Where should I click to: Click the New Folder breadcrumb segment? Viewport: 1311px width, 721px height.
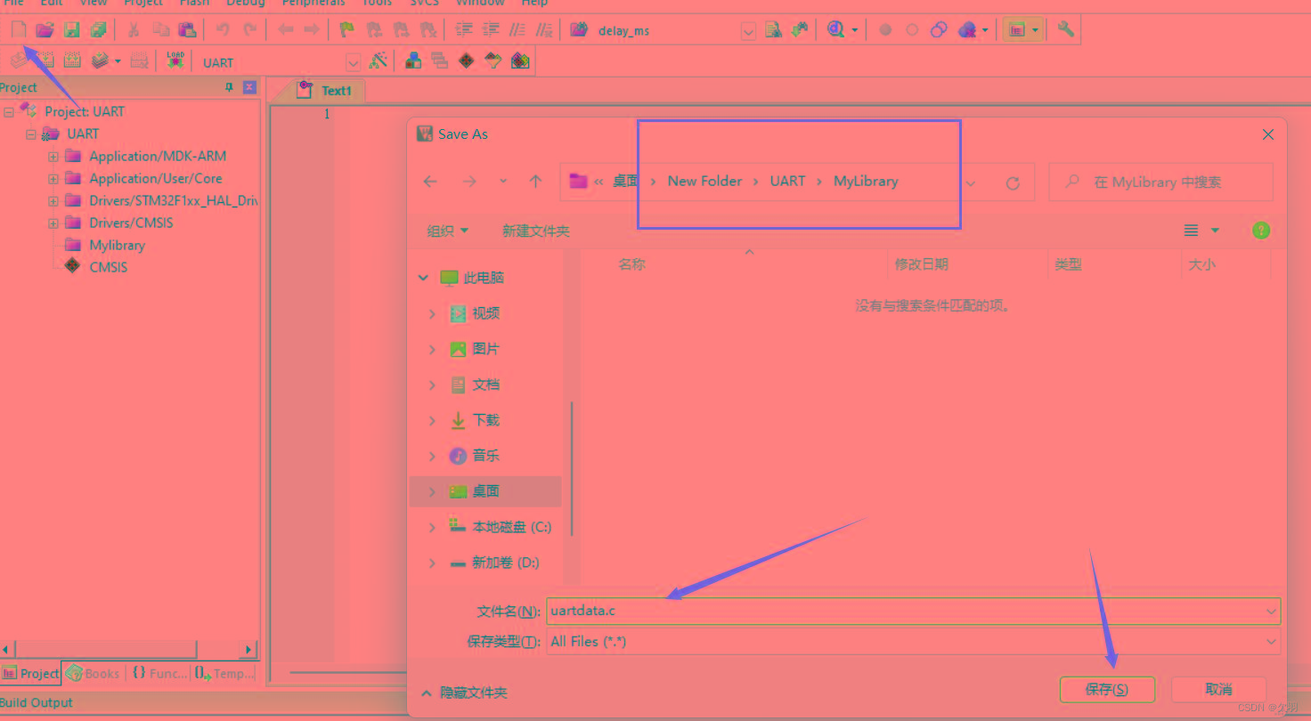tap(704, 181)
